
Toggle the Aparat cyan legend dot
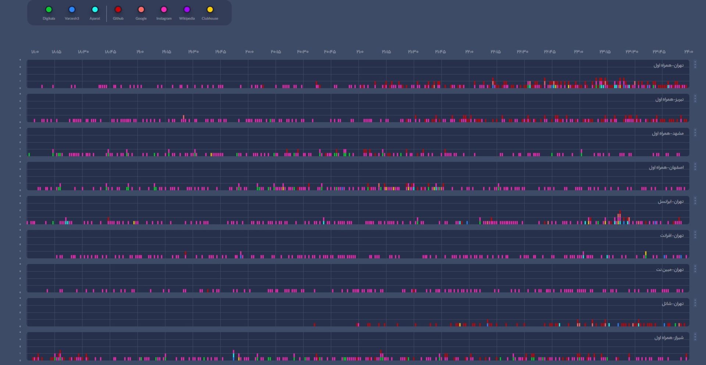95,10
